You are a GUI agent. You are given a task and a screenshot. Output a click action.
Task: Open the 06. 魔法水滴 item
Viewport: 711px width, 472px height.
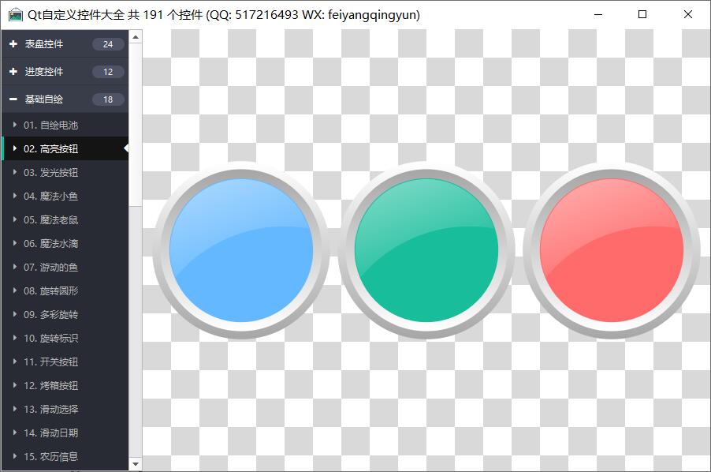[50, 243]
